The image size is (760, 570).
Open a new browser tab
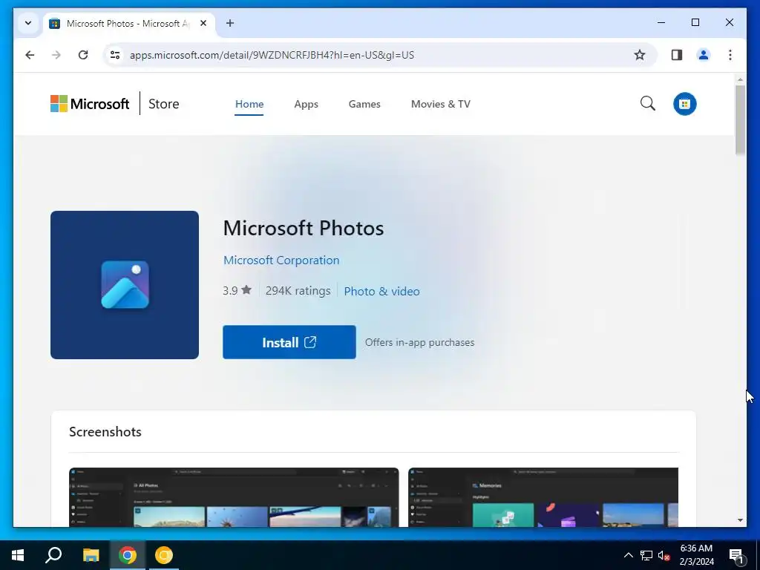point(230,23)
